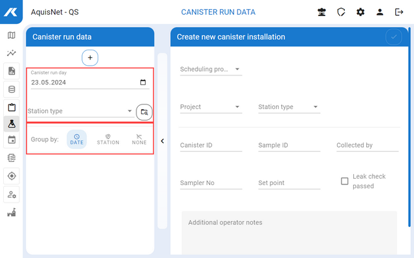Viewport: 414px width, 258px height.
Task: Click the target location sidebar icon
Action: (x=12, y=175)
